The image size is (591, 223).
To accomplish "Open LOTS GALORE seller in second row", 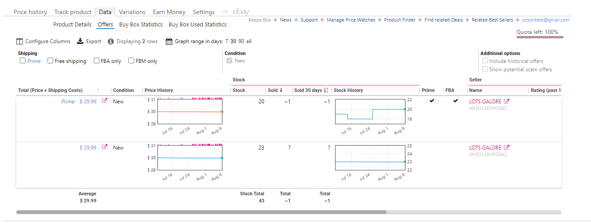I will tap(485, 147).
